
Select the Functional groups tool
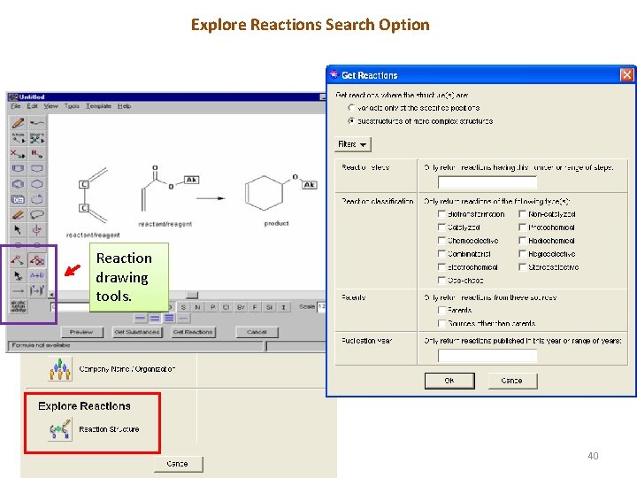pos(19,306)
